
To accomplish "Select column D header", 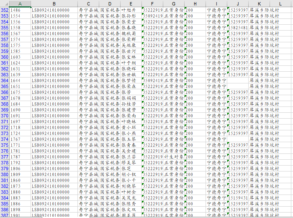I will click(110, 4).
